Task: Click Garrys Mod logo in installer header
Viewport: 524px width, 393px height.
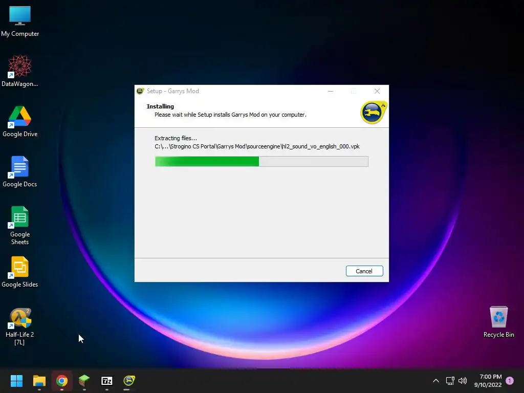Action: click(x=374, y=112)
